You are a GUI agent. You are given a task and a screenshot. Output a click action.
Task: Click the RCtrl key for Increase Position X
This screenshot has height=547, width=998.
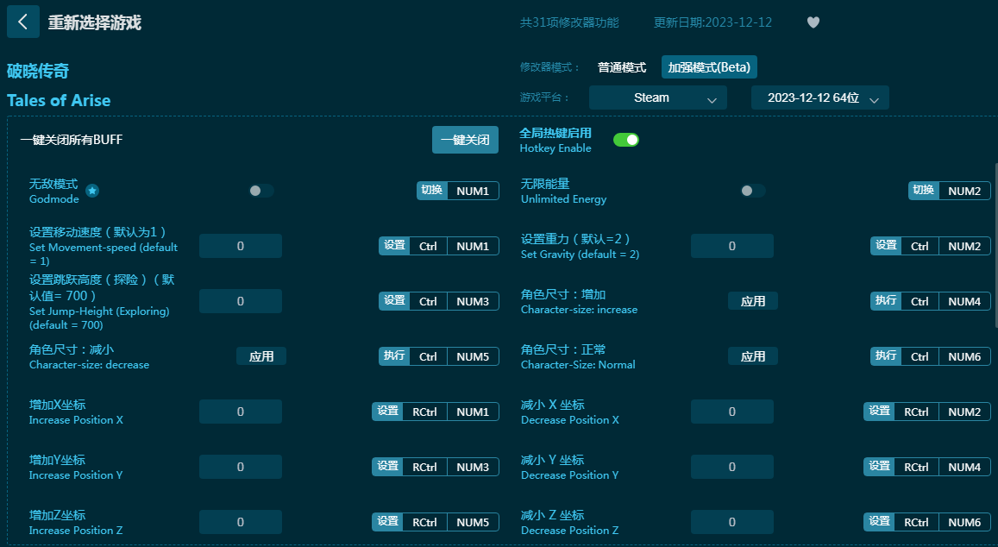424,412
